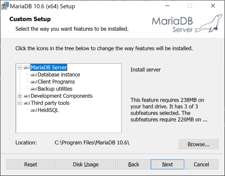
Task: Click the Browse... button
Action: [199, 144]
